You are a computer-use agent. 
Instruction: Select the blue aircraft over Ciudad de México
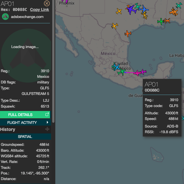click(x=117, y=67)
